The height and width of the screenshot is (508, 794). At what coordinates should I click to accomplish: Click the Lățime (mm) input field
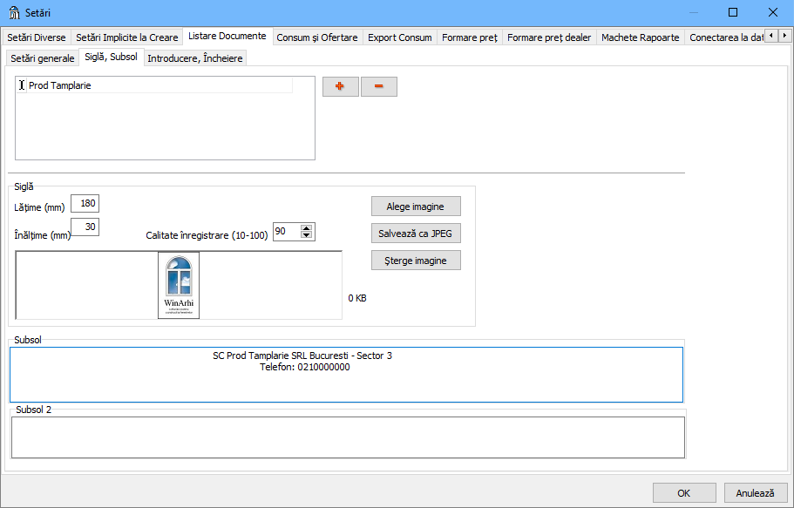[x=85, y=203]
